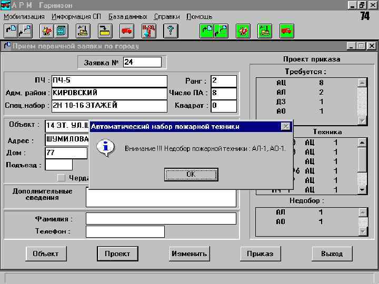Click the Объект field starting '14 ЭТ. УЛ.'
The height and width of the screenshot is (284, 379).
click(x=67, y=126)
